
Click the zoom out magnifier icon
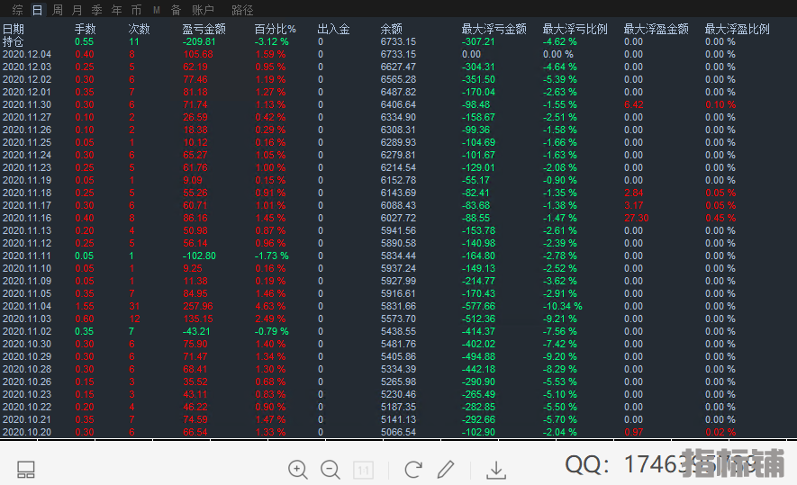(x=331, y=469)
